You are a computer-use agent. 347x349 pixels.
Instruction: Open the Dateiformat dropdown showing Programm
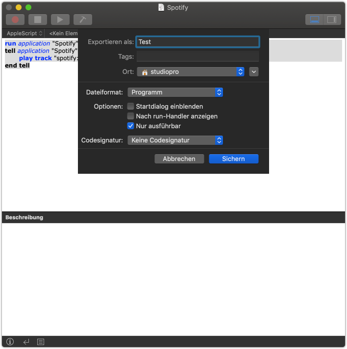click(175, 92)
